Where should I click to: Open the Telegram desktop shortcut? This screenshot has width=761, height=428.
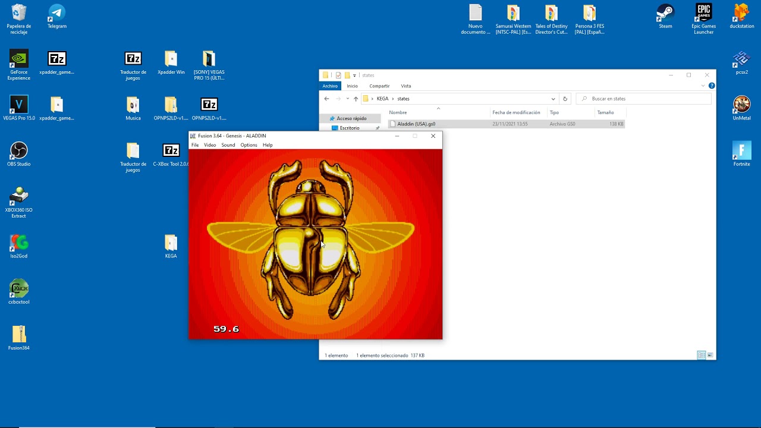click(57, 16)
